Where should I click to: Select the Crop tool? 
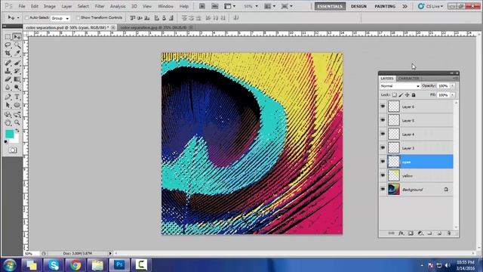click(8, 53)
